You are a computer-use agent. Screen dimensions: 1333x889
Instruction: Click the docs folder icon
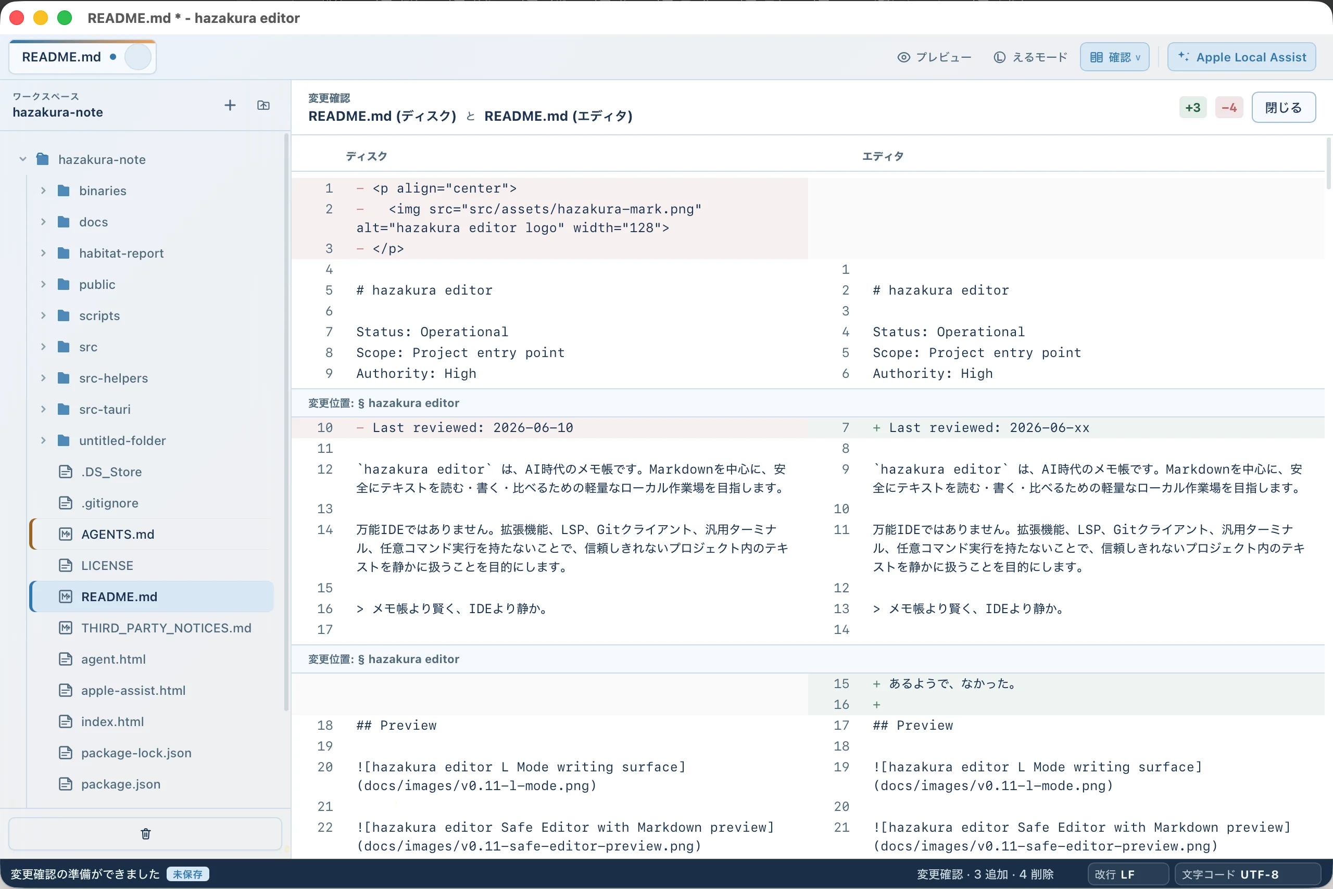click(x=64, y=222)
